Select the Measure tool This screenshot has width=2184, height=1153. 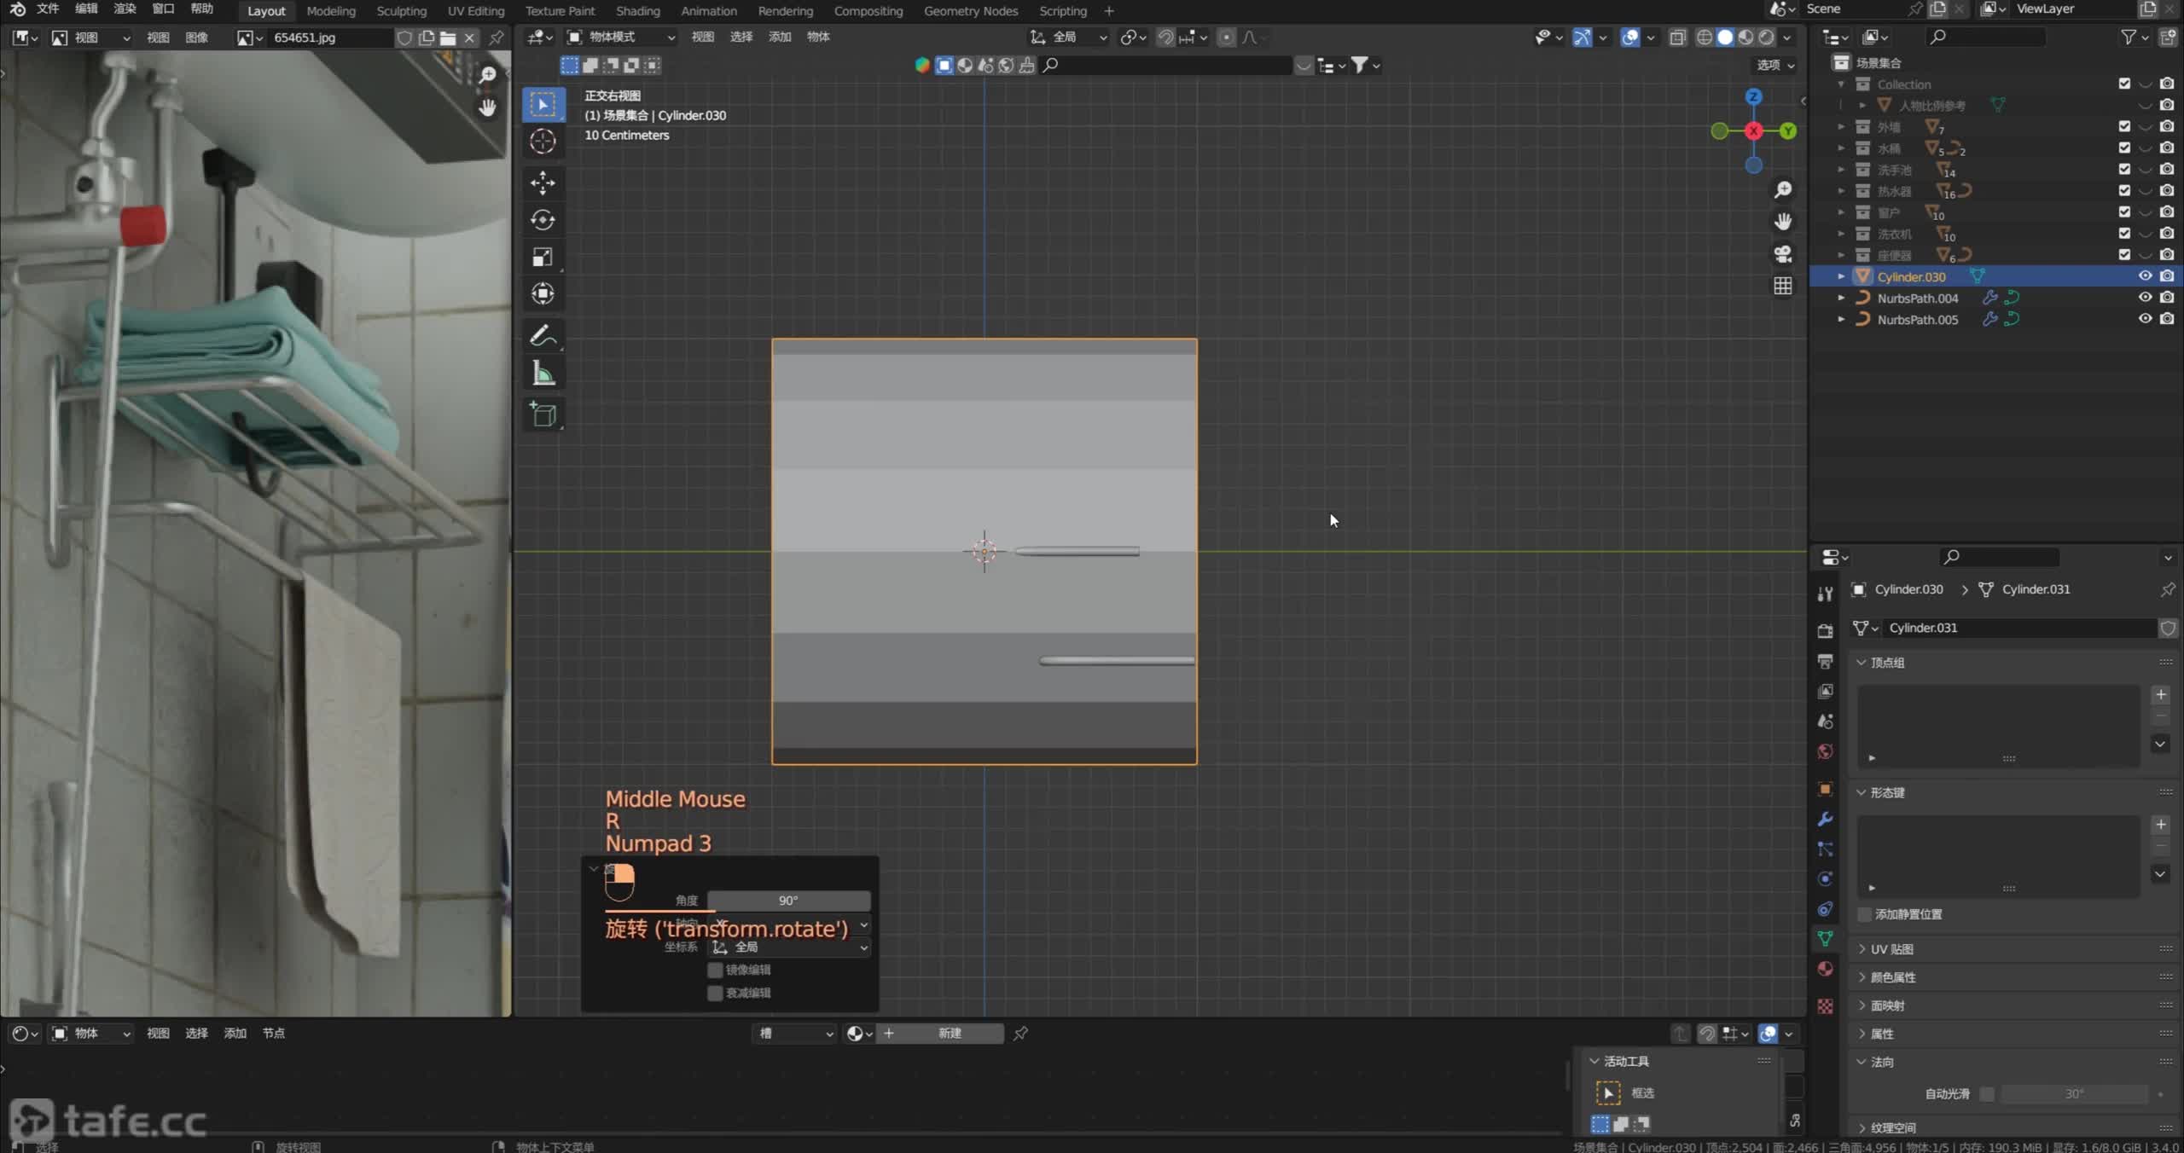tap(543, 374)
